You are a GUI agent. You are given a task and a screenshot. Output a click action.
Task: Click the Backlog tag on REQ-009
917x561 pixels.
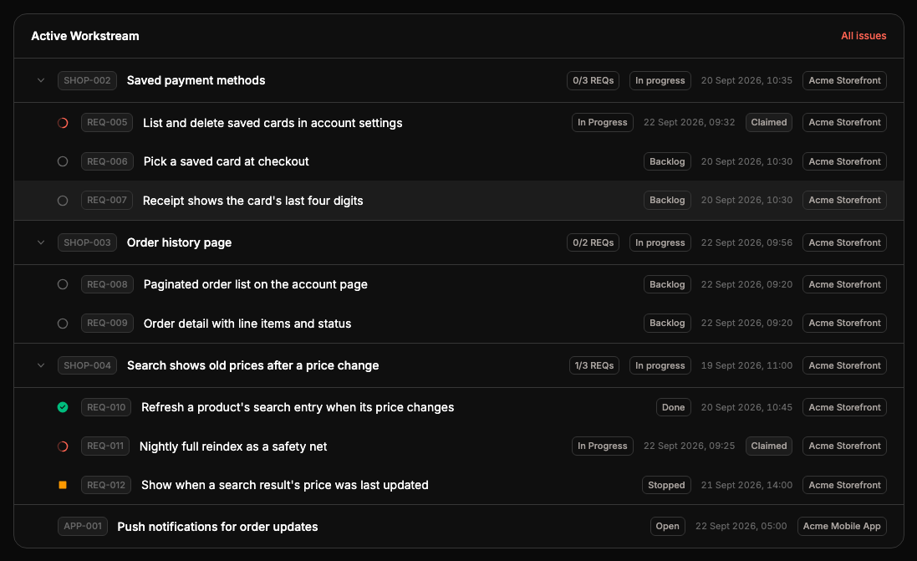tap(667, 323)
